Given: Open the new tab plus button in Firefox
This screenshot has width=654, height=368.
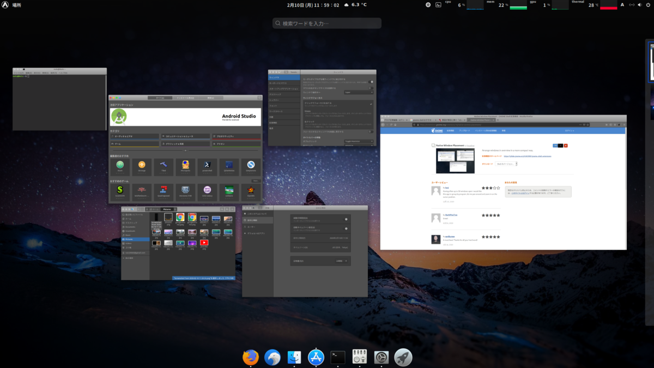Looking at the screenshot, I should 498,120.
